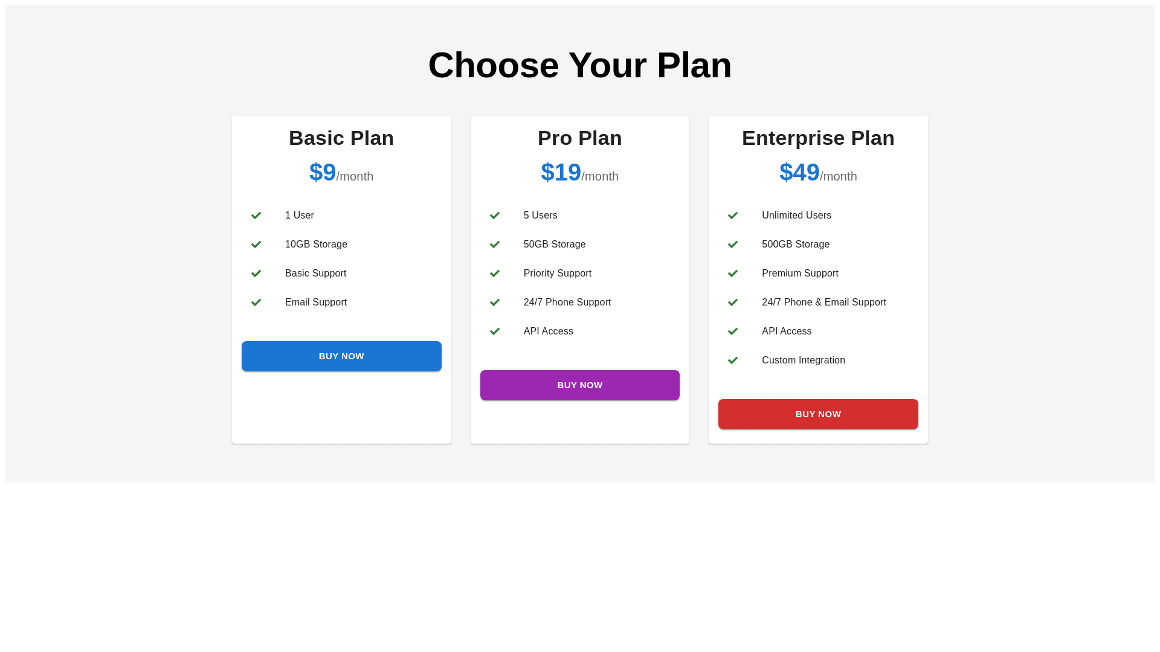
Task: Click the $19 price on Pro Plan
Action: point(561,173)
